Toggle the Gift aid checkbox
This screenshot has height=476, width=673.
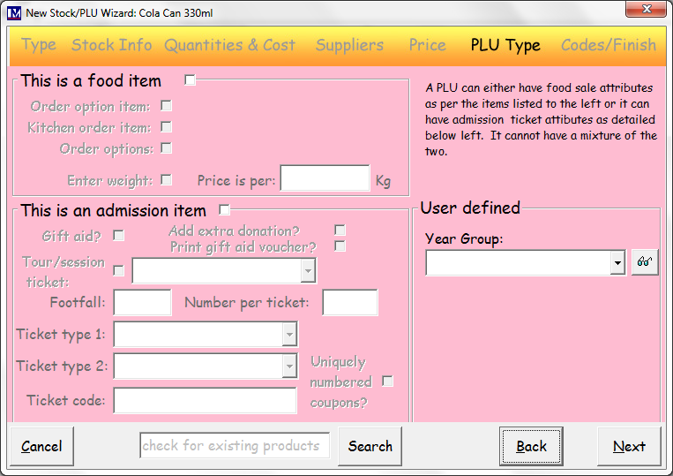pyautogui.click(x=118, y=236)
